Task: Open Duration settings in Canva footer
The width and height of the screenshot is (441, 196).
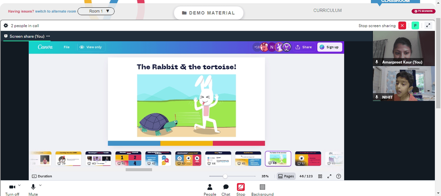Action: click(x=42, y=176)
